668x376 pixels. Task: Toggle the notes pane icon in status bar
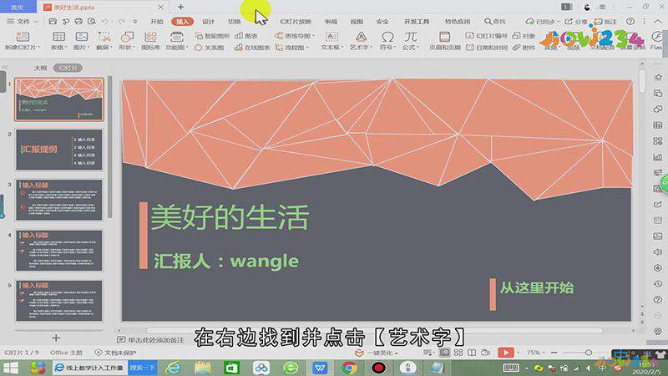[x=428, y=353]
